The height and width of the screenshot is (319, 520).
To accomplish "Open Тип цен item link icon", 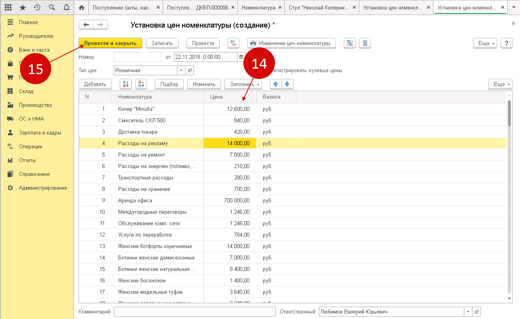I will click(190, 71).
